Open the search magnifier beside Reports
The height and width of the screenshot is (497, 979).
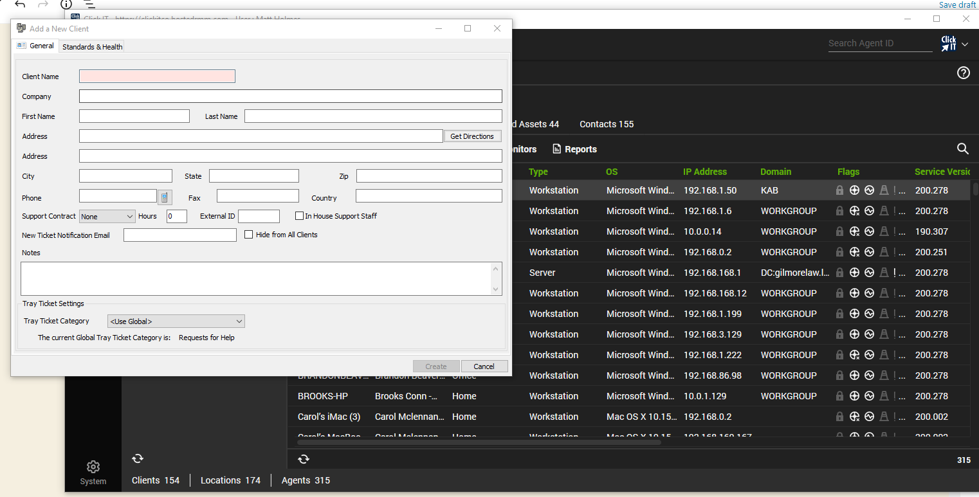click(x=963, y=149)
